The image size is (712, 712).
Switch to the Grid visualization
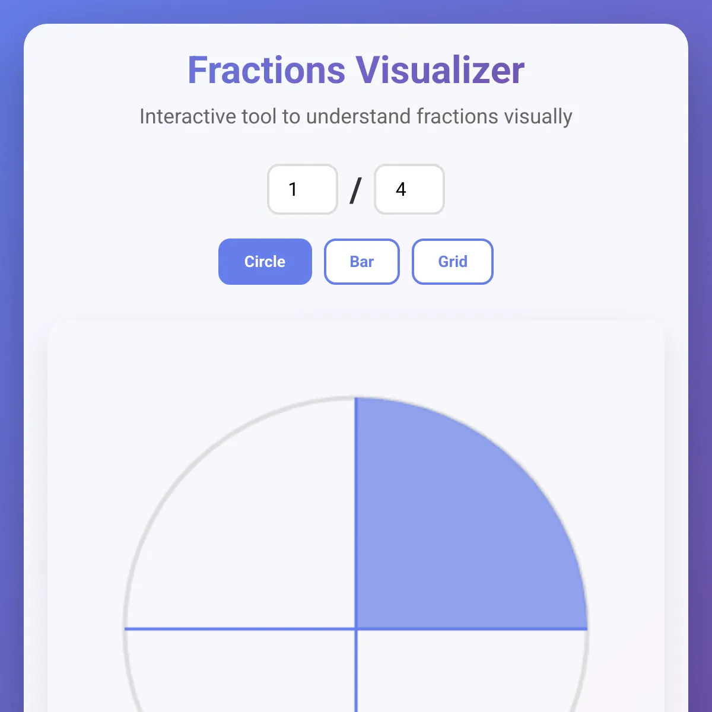(x=453, y=262)
